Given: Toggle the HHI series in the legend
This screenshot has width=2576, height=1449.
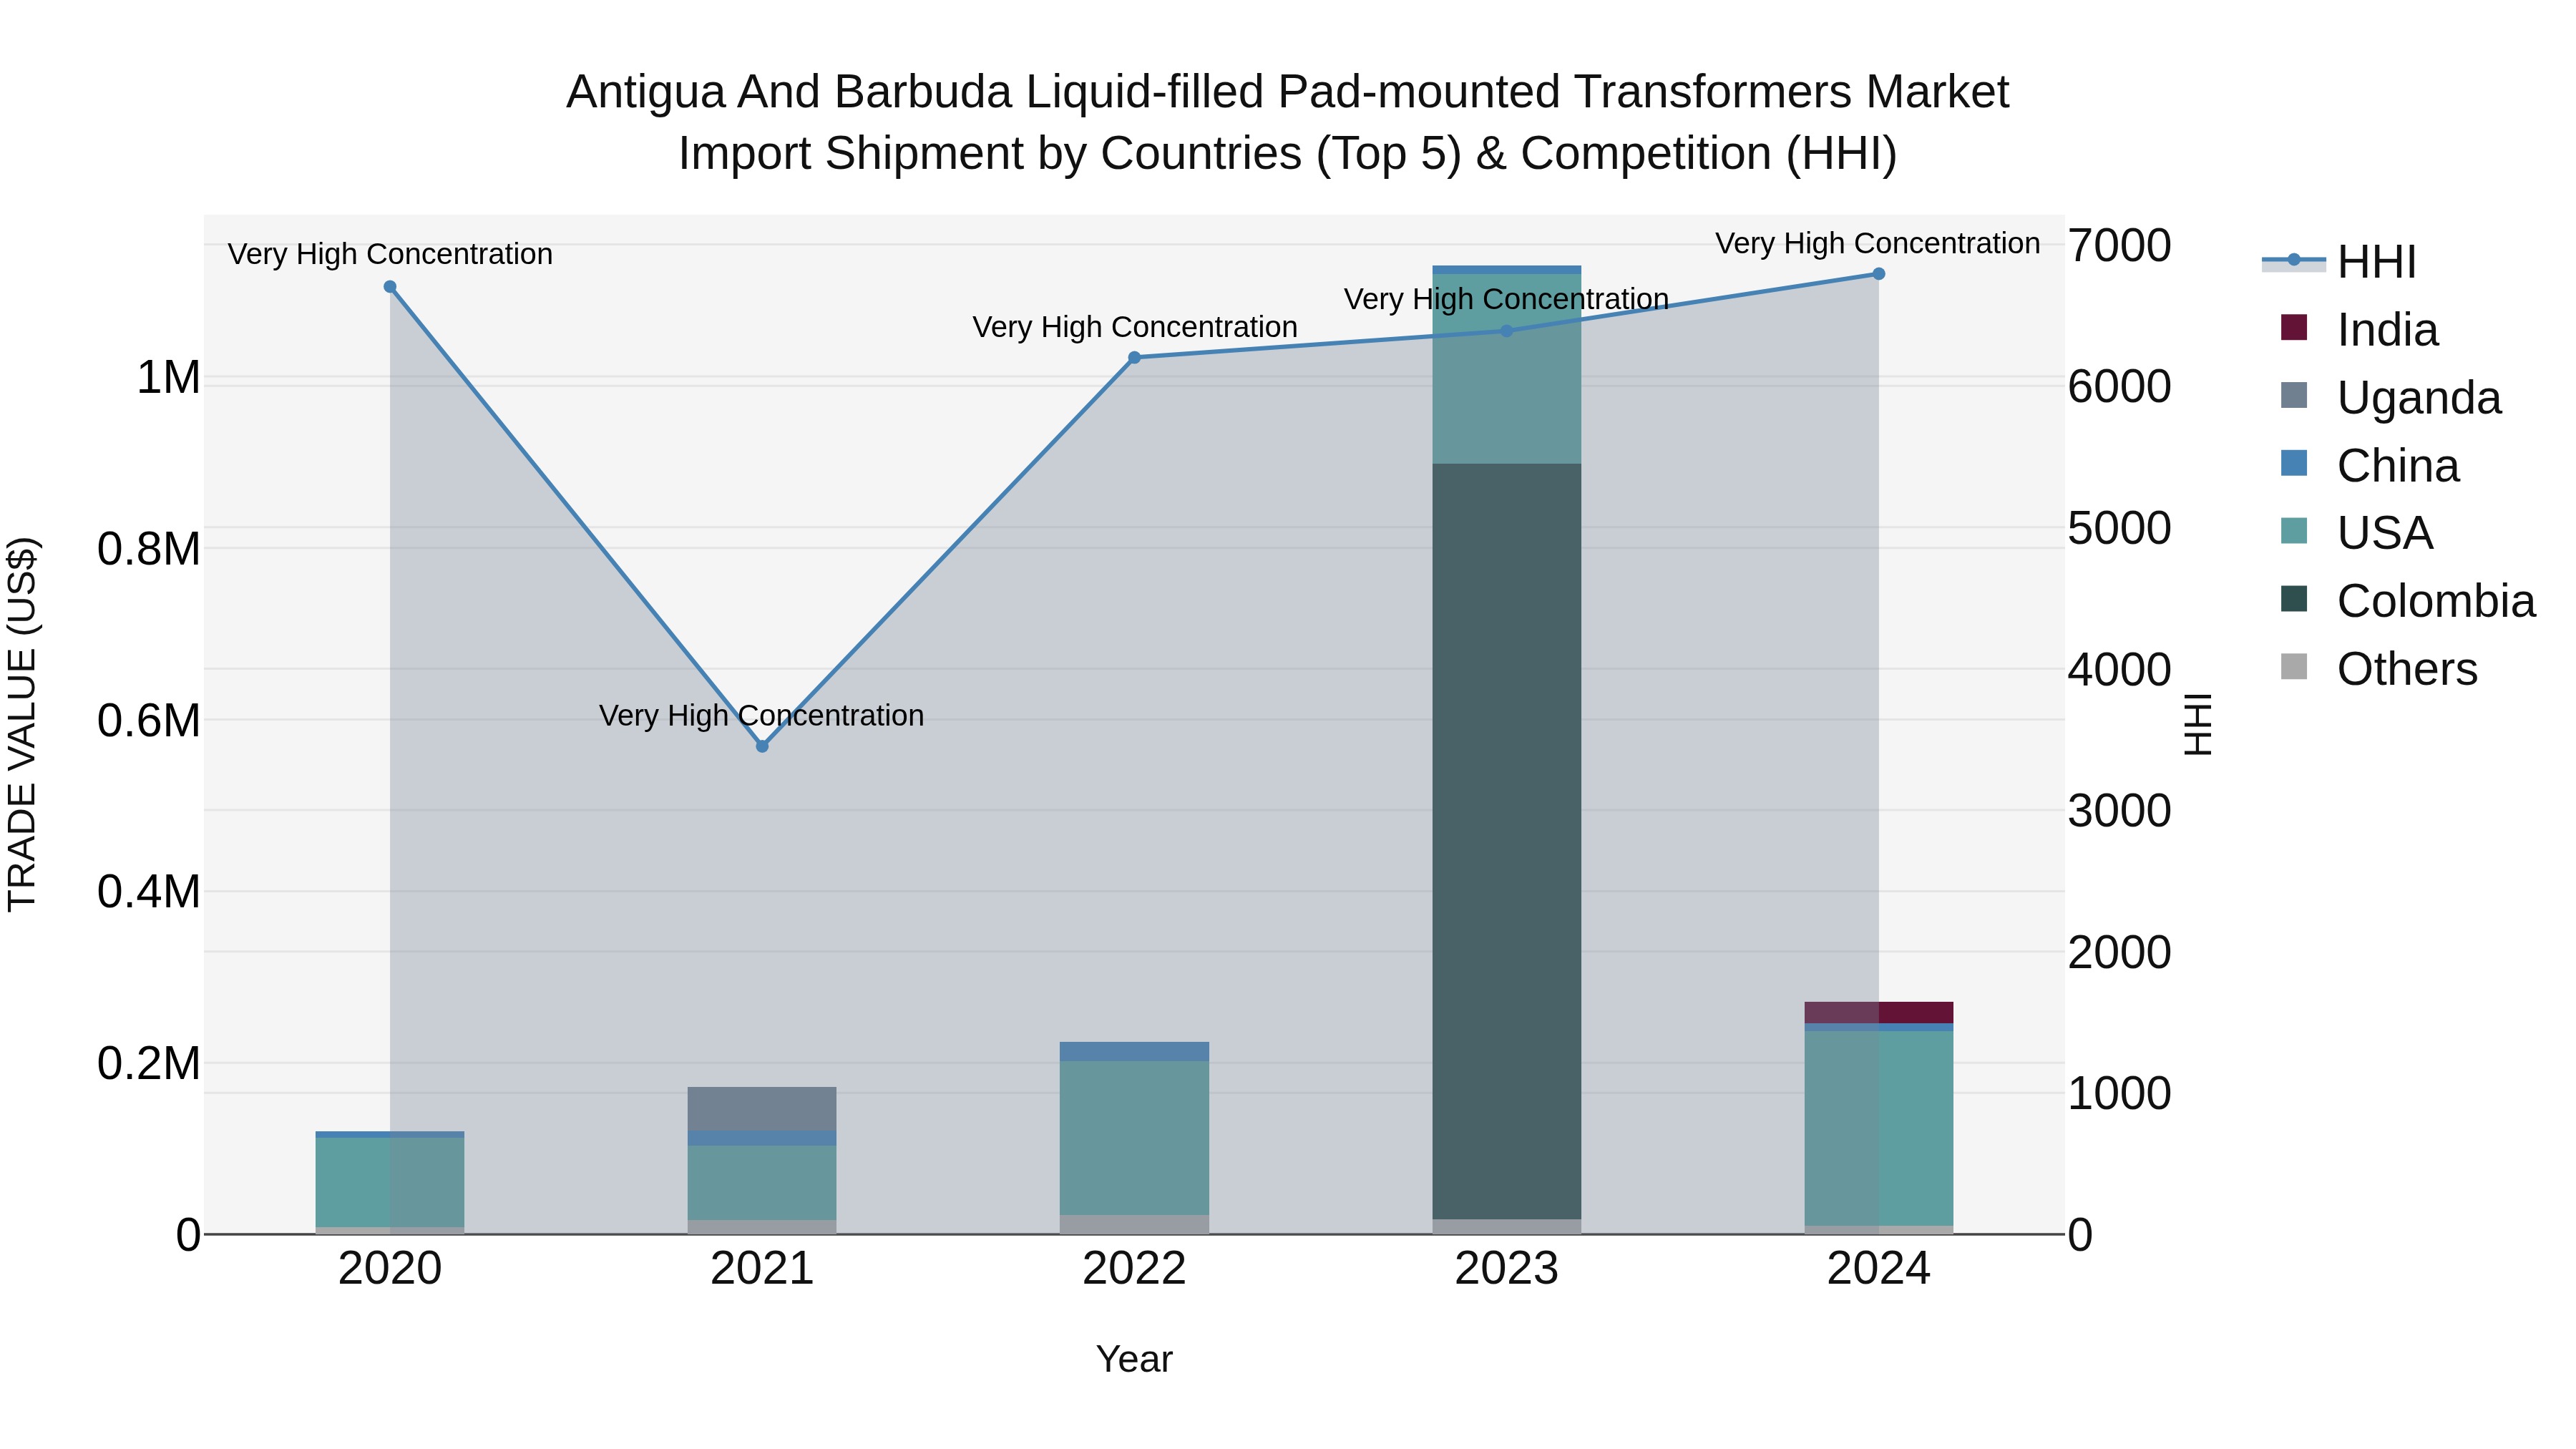Looking at the screenshot, I should pos(2339,262).
